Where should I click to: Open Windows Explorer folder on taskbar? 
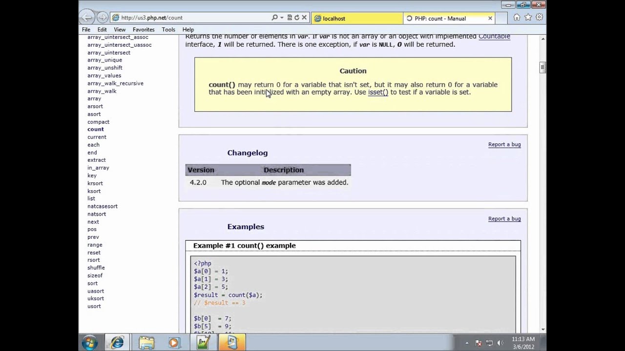coord(146,343)
